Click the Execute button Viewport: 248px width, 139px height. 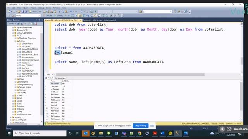point(48,15)
